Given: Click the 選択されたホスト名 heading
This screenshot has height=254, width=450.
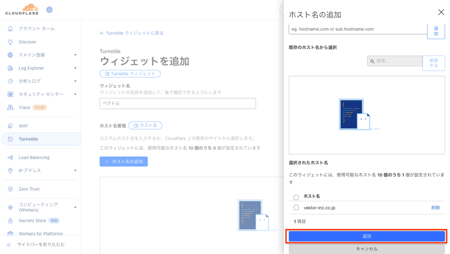Looking at the screenshot, I should click(x=308, y=163).
